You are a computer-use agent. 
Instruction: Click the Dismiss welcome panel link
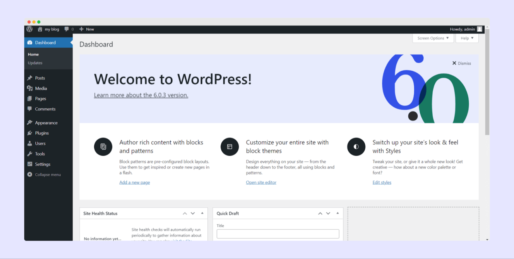coord(462,63)
